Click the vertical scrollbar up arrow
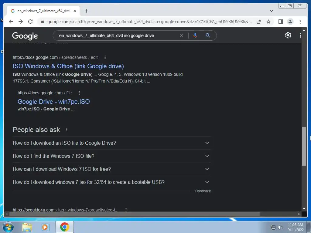The width and height of the screenshot is (311, 233). tap(304, 30)
